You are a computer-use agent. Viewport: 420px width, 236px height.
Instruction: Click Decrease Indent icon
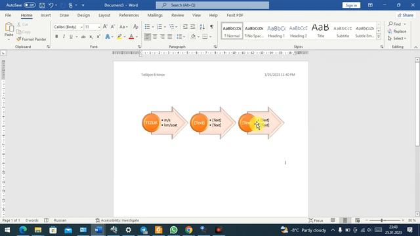[185, 27]
